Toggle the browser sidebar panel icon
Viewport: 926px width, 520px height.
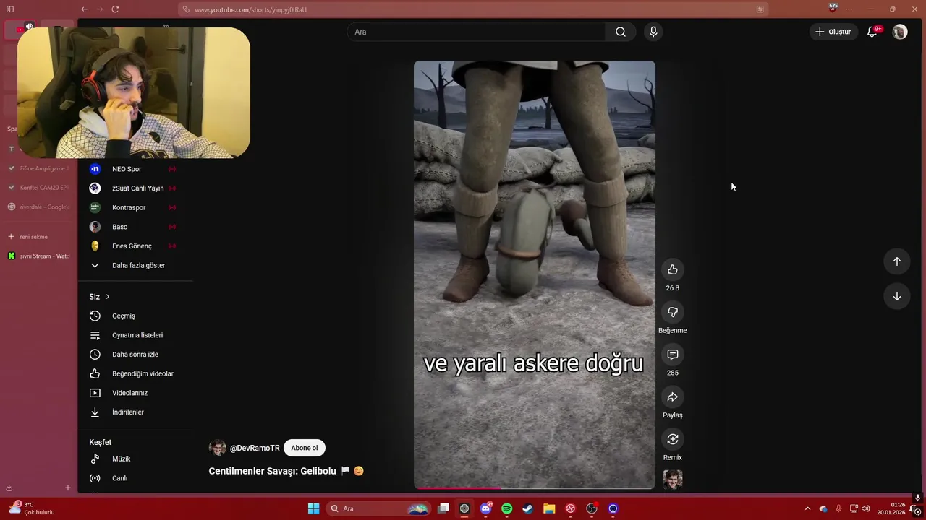click(10, 9)
